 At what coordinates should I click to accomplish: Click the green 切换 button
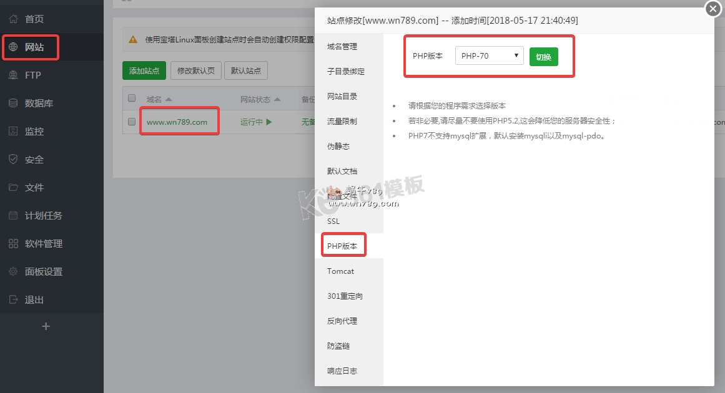(544, 57)
